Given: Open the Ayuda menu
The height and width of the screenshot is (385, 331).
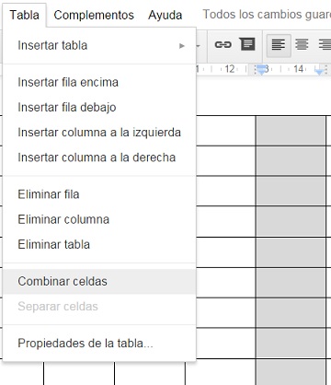Looking at the screenshot, I should (165, 15).
